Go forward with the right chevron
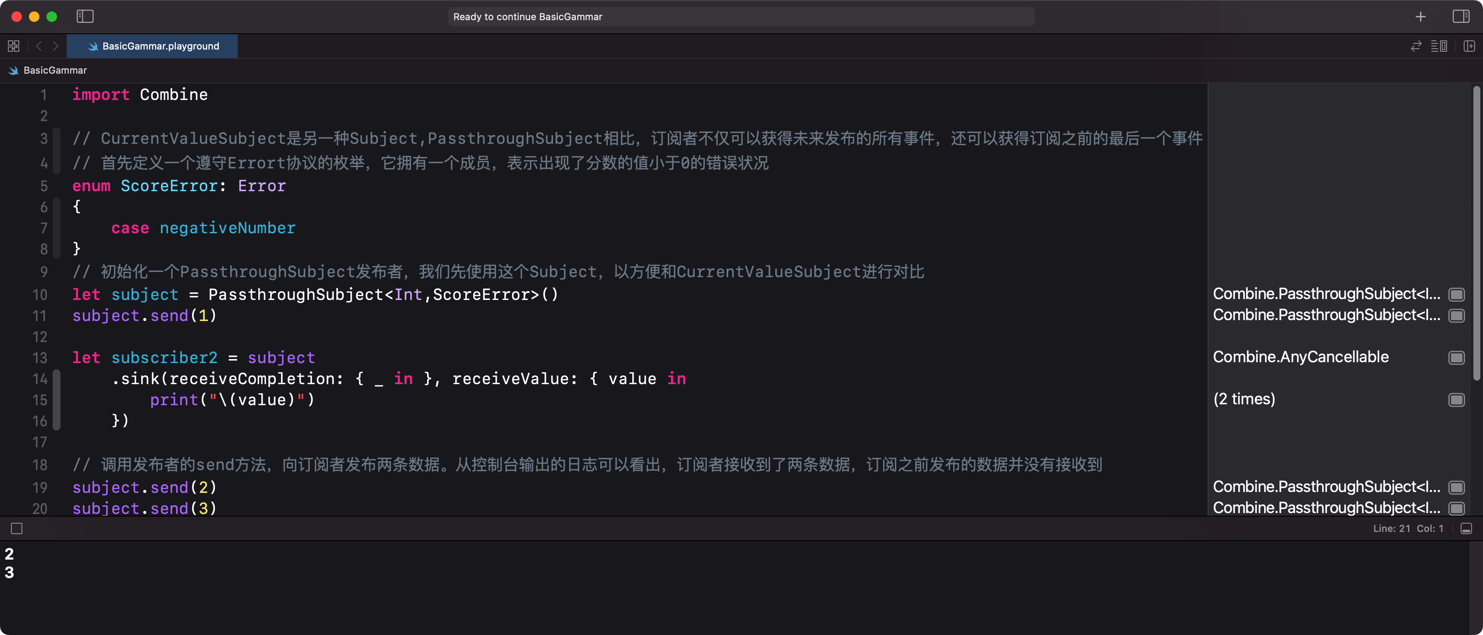The height and width of the screenshot is (635, 1483). pyautogui.click(x=55, y=46)
